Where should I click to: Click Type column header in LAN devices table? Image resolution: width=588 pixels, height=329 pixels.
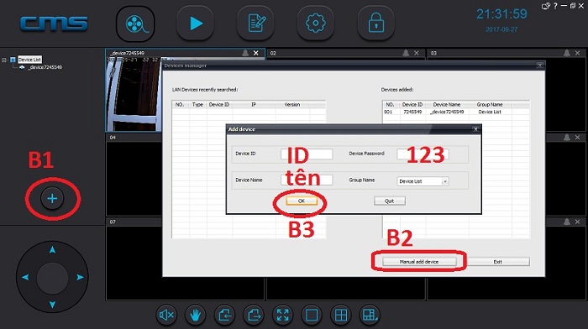[197, 105]
